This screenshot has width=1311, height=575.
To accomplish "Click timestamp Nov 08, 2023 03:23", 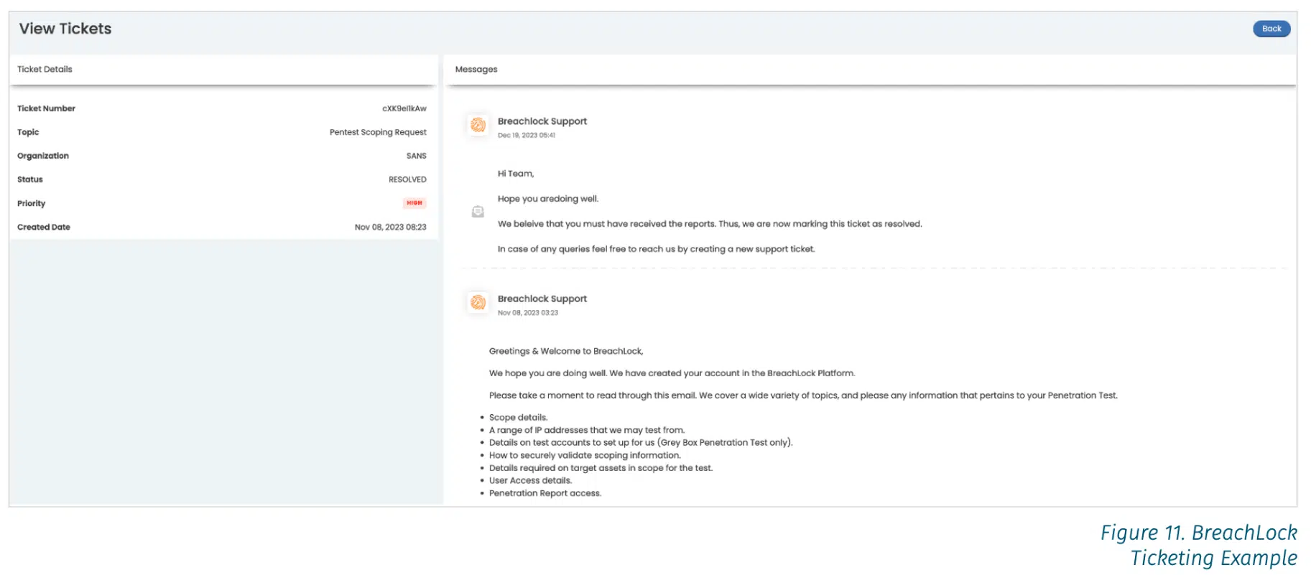I will click(528, 312).
